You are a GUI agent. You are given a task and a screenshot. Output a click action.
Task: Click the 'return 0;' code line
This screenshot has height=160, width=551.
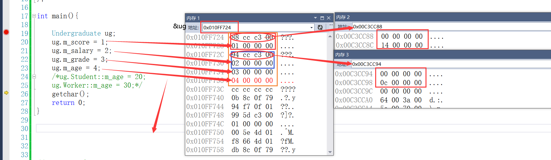coord(69,103)
